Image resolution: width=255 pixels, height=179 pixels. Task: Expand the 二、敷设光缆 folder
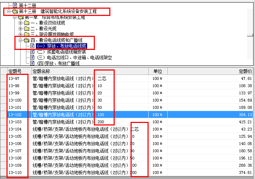click(x=20, y=29)
